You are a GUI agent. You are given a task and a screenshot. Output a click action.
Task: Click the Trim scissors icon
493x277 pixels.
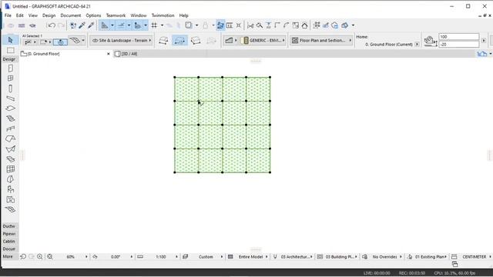pos(250,25)
